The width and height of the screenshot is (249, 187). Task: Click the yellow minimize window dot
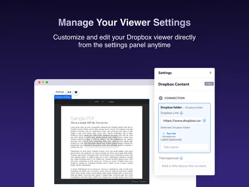(x=43, y=82)
